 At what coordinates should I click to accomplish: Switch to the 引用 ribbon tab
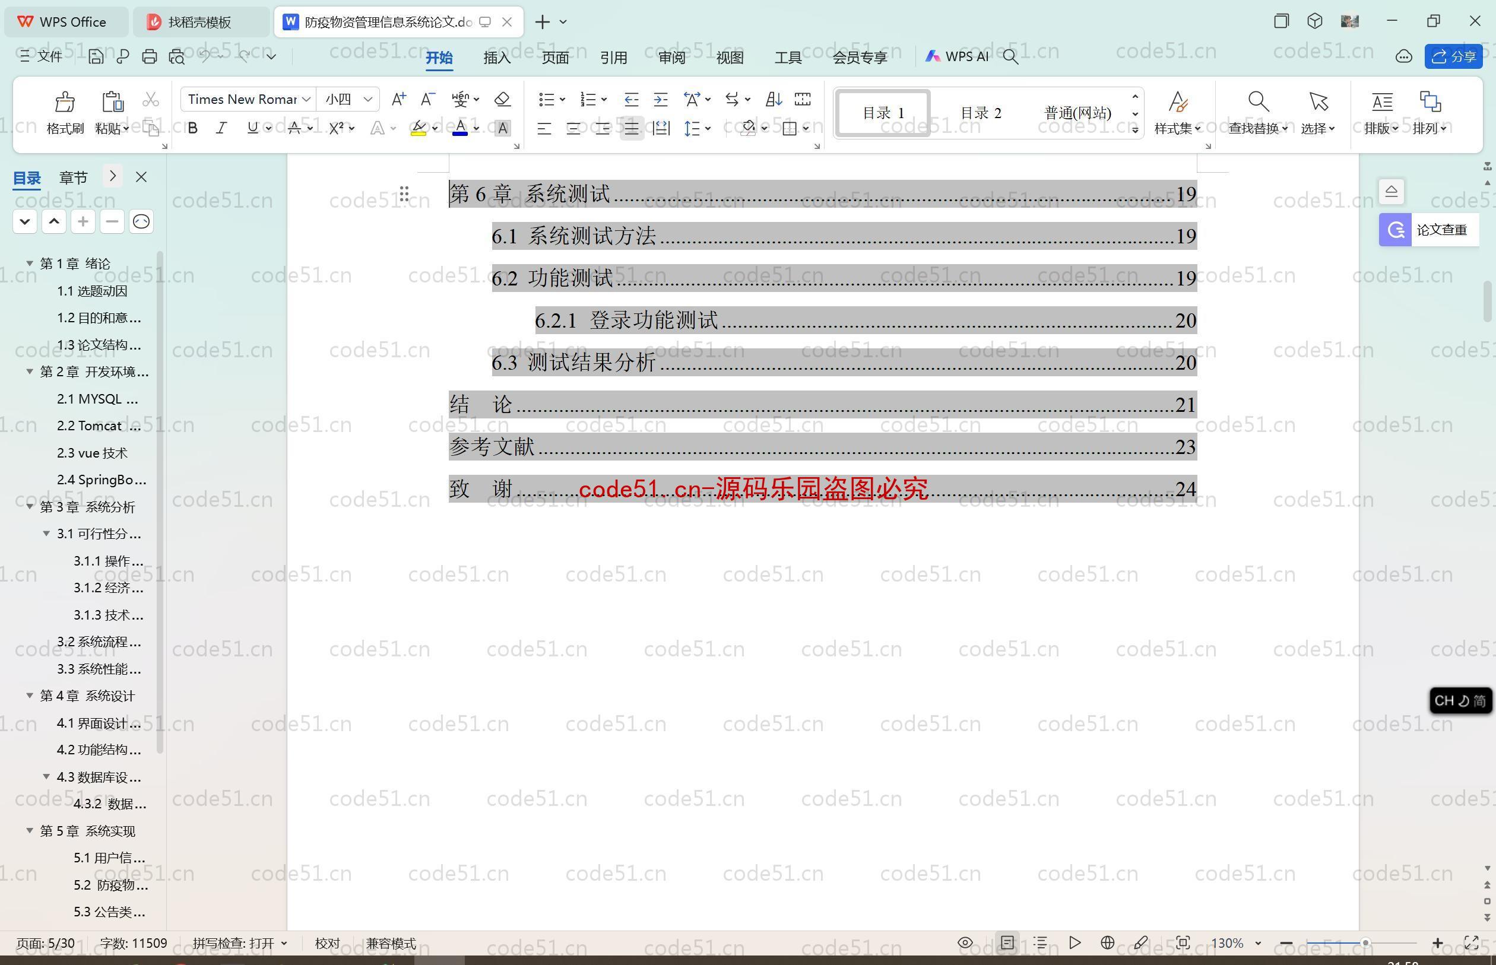pos(613,56)
